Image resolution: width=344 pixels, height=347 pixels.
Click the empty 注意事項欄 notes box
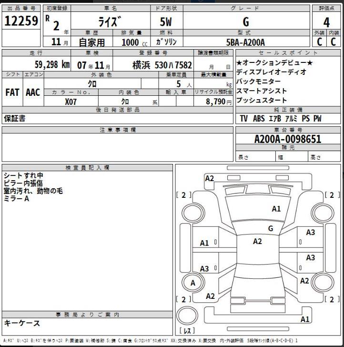pos(118,147)
